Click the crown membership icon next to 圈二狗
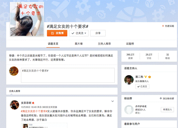Image resolution: width=178 pixels, height=128 pixels. point(150,77)
